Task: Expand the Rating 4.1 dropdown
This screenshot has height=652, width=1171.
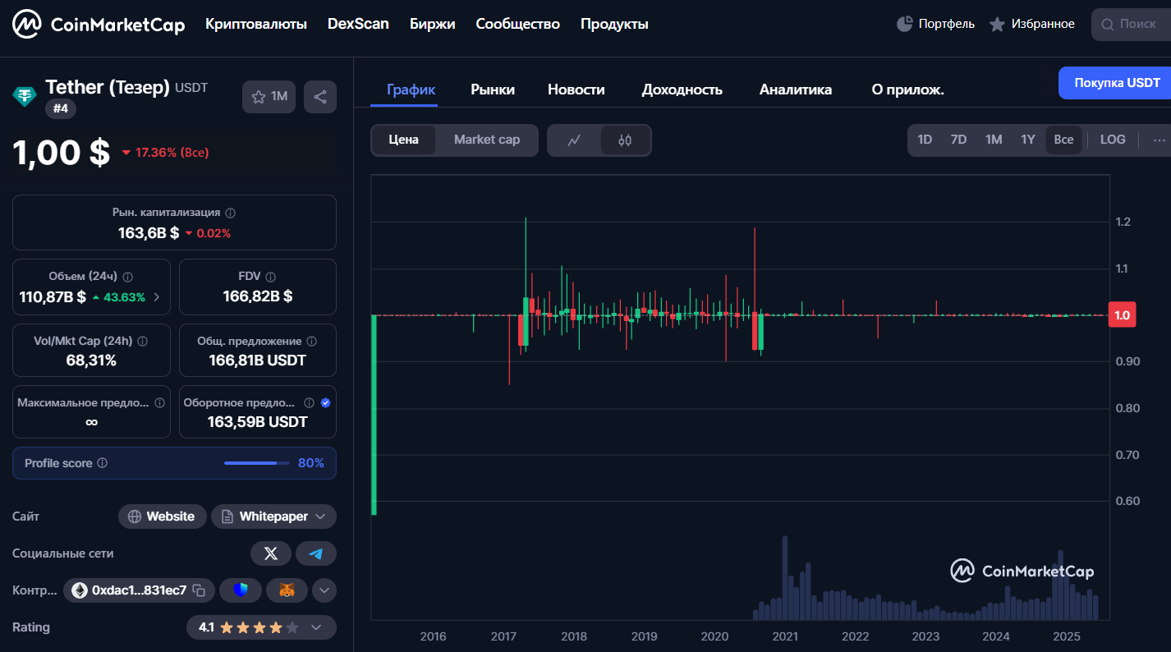Action: [262, 627]
